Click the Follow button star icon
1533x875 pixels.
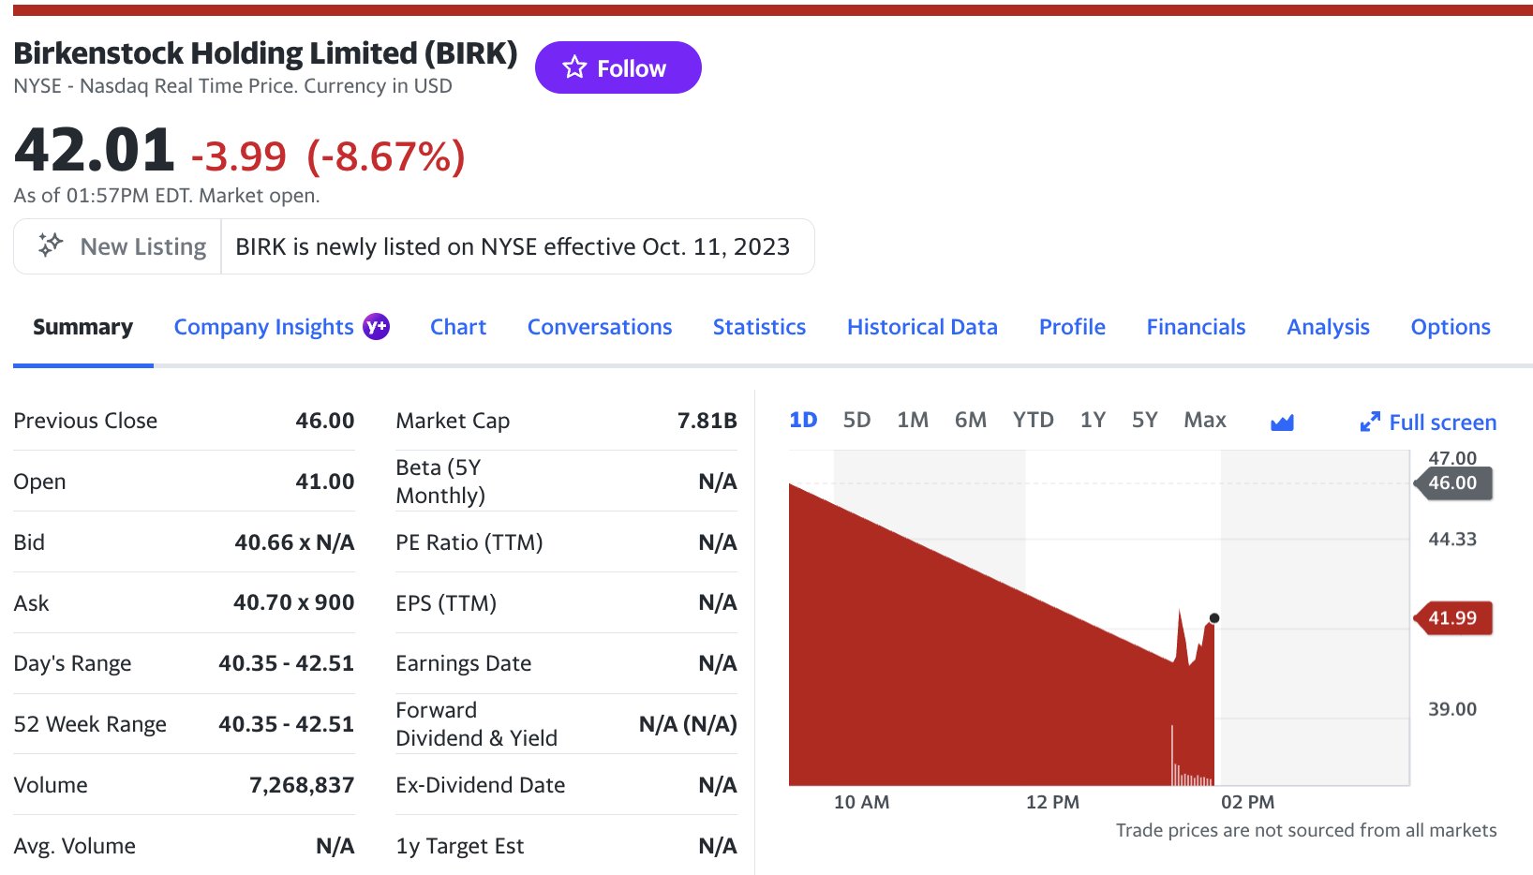tap(574, 67)
